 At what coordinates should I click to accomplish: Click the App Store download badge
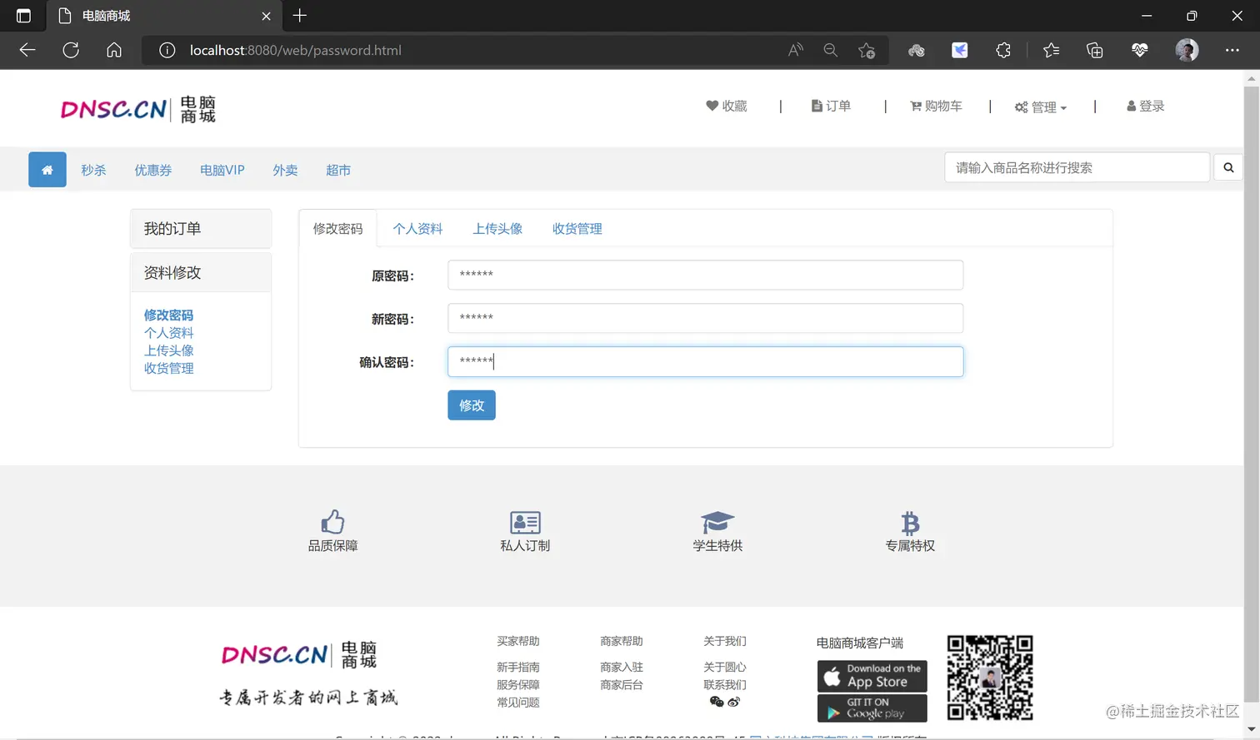[x=872, y=676]
